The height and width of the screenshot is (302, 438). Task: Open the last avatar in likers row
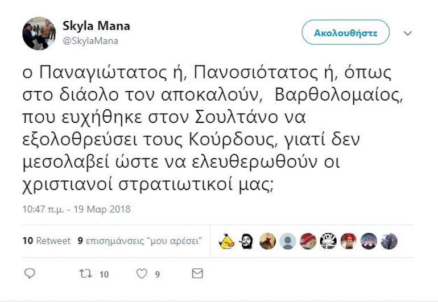[x=389, y=241]
